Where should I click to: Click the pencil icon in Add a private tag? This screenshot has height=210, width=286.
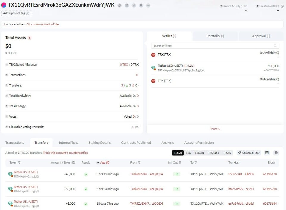[x=28, y=13]
